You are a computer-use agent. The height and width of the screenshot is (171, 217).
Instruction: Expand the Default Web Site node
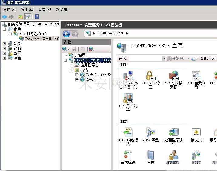77,75
